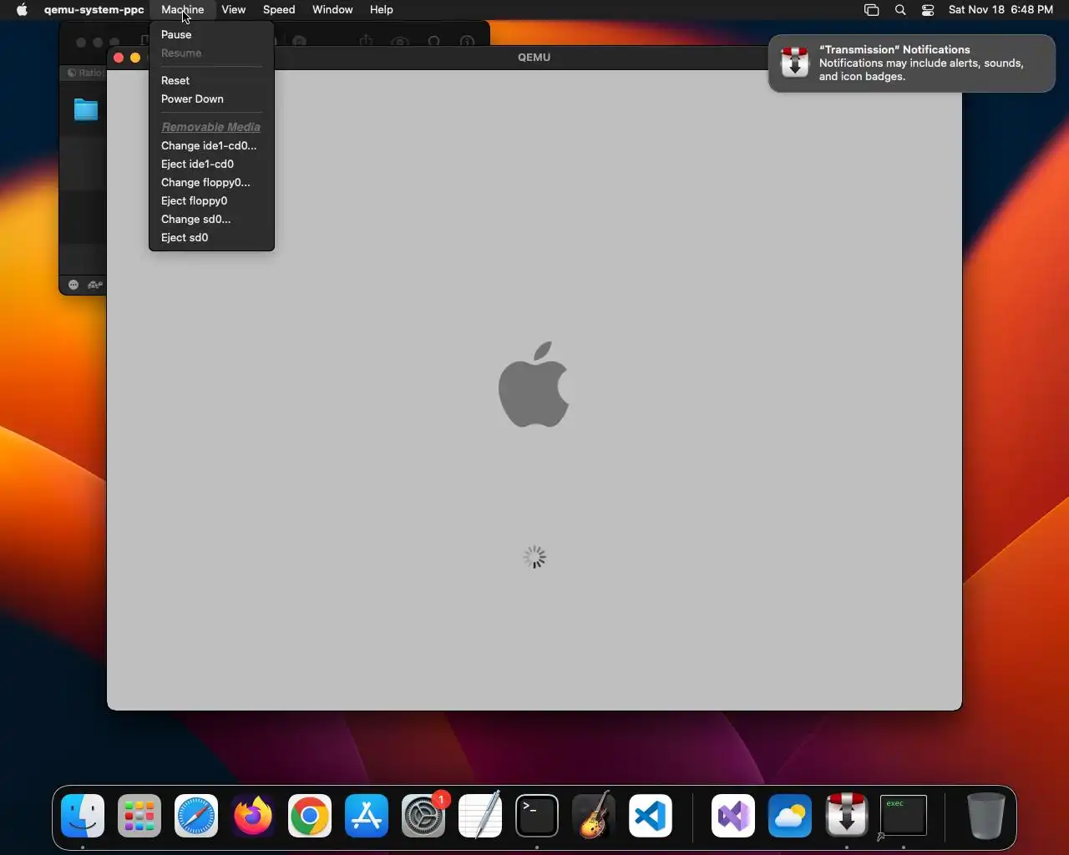Click the date and time clock

pyautogui.click(x=1001, y=10)
